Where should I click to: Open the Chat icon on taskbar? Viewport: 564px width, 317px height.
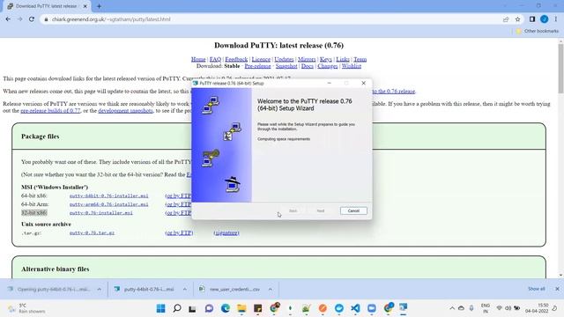click(209, 308)
